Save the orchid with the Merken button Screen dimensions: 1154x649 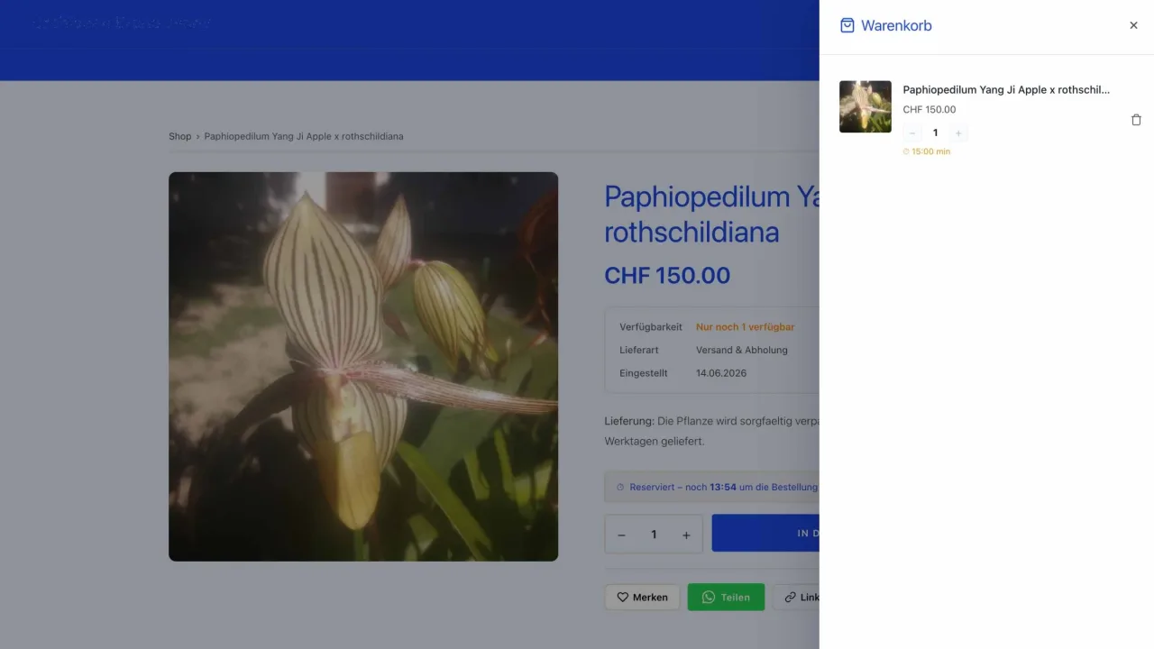tap(642, 597)
